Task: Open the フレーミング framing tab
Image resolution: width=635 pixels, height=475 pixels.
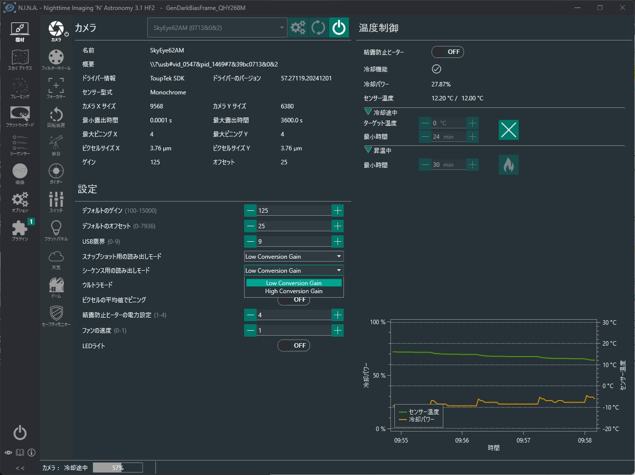Action: 20,88
